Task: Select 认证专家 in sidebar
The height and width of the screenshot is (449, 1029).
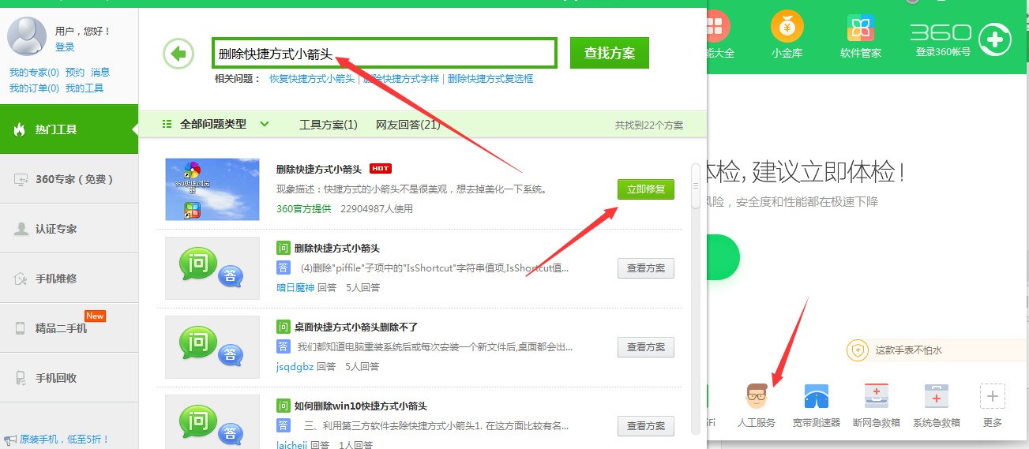Action: coord(69,229)
